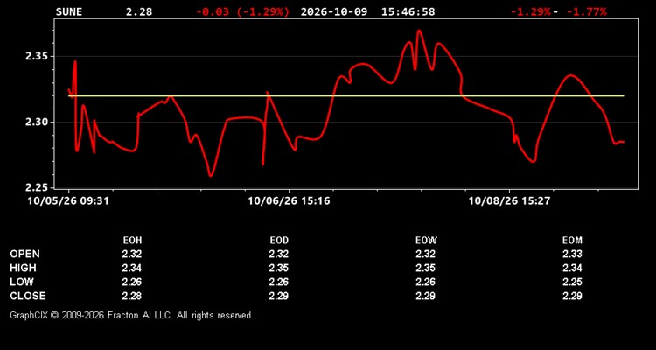656x350 pixels.
Task: Click the 2.25 y-axis label
Action: (37, 188)
